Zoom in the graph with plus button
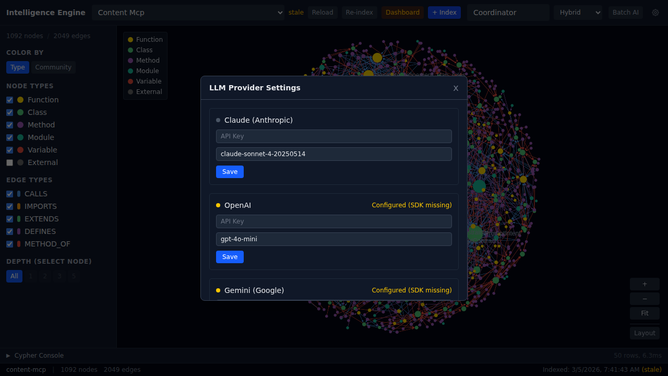Screen dimensions: 668x376 point(645,284)
